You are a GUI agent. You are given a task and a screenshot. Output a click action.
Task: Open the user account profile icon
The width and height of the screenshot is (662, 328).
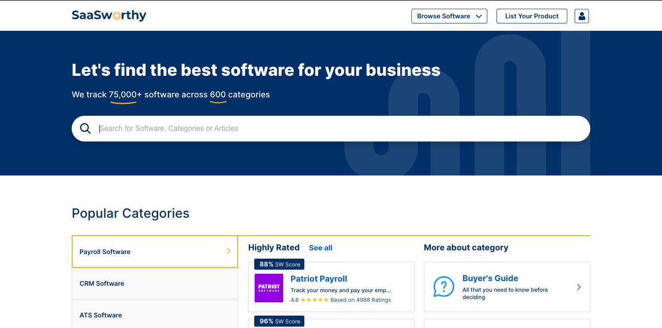pos(582,16)
